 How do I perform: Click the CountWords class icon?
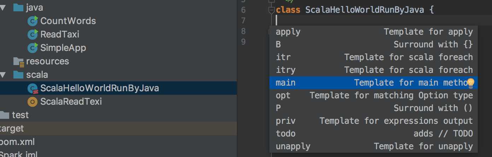click(x=33, y=21)
